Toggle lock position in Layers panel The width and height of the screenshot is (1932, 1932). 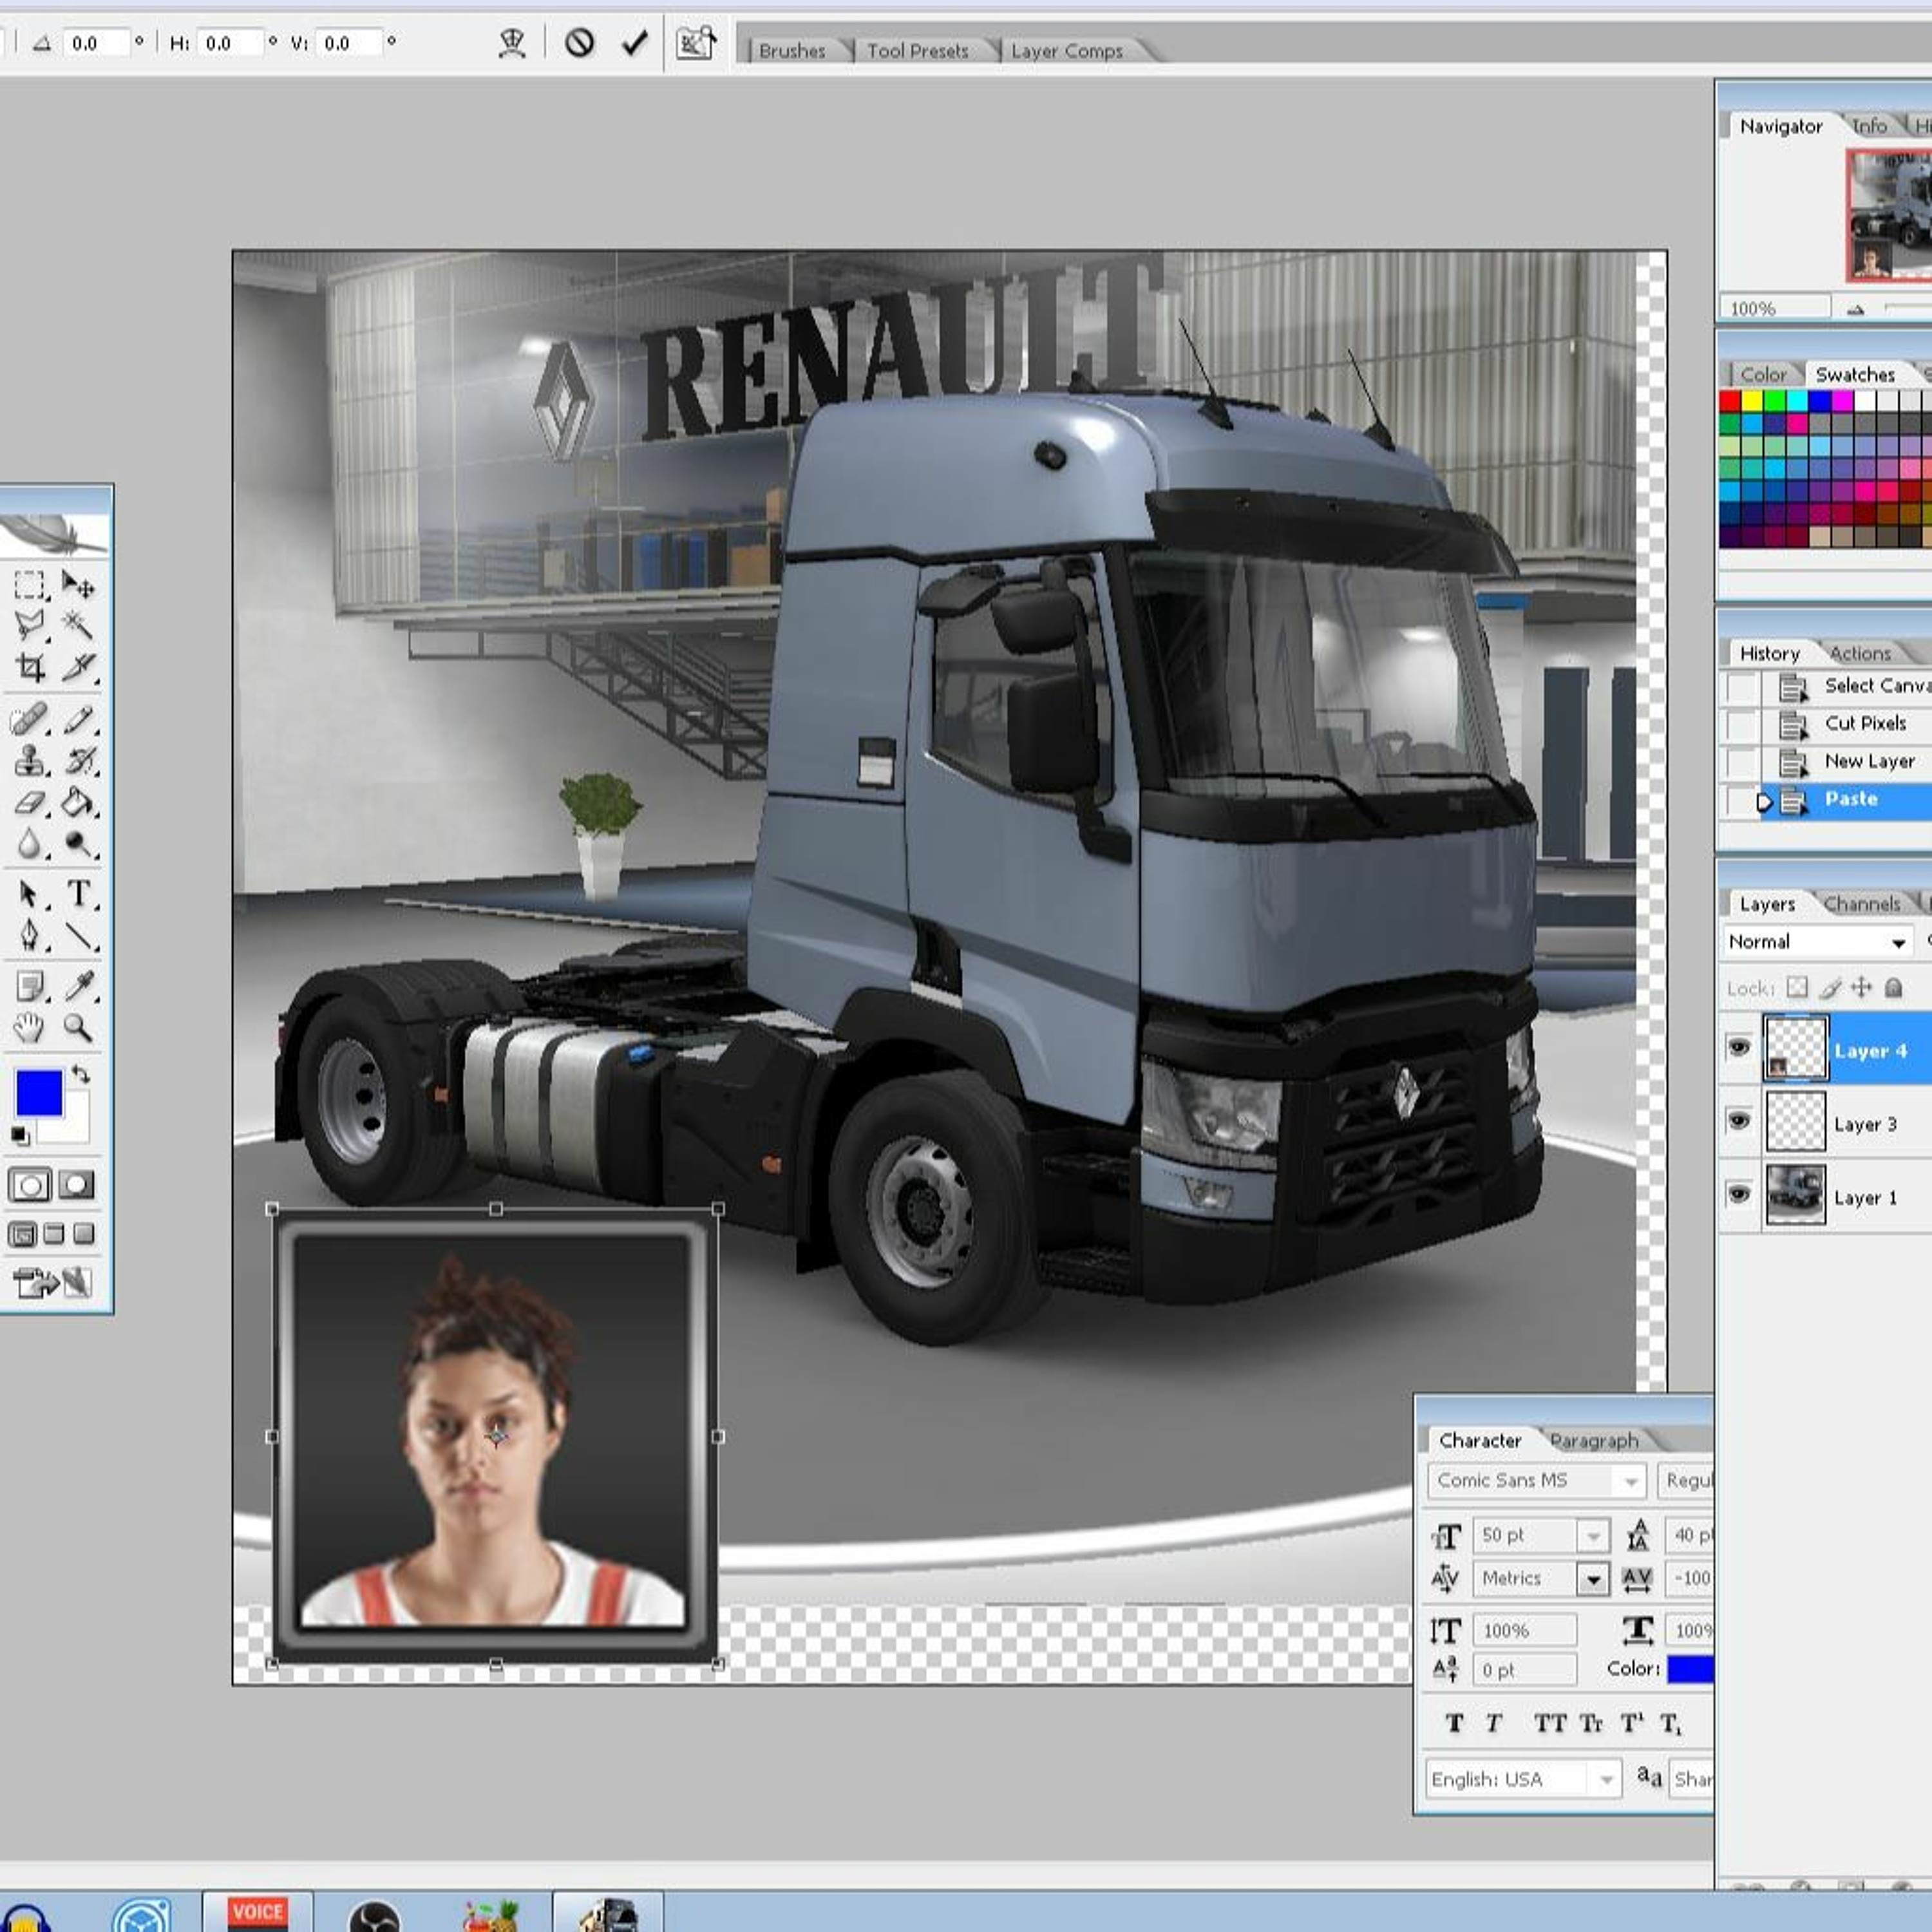pyautogui.click(x=1861, y=988)
